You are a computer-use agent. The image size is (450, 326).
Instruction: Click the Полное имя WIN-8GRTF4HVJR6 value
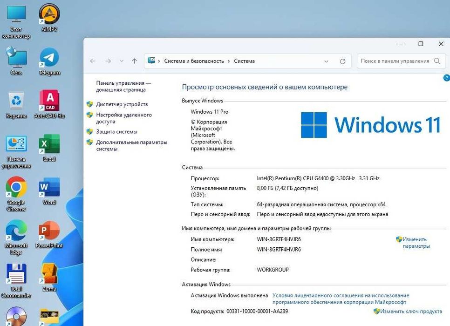click(x=279, y=249)
